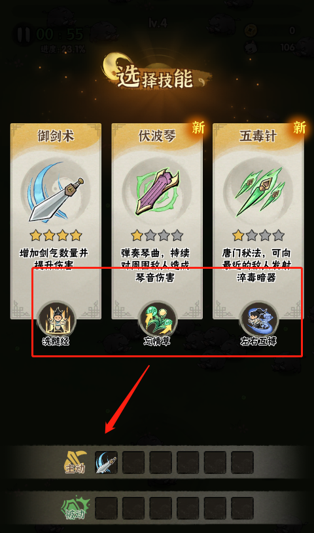The height and width of the screenshot is (533, 314).
Task: Select the 伏波琴 zither skill icon
Action: click(157, 192)
